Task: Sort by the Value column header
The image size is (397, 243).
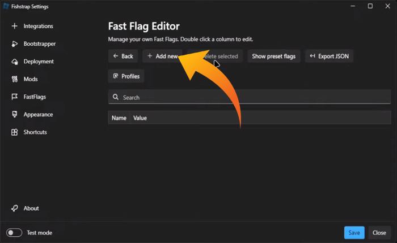Action: [x=140, y=118]
